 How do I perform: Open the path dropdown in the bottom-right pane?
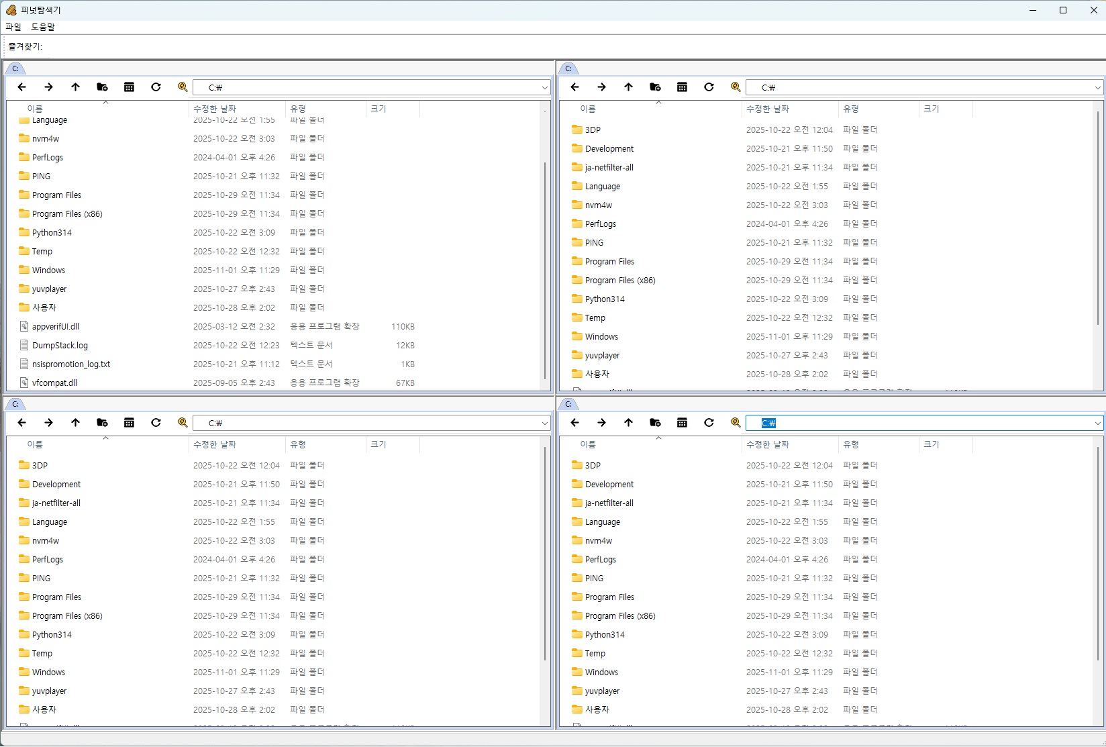pos(1097,424)
